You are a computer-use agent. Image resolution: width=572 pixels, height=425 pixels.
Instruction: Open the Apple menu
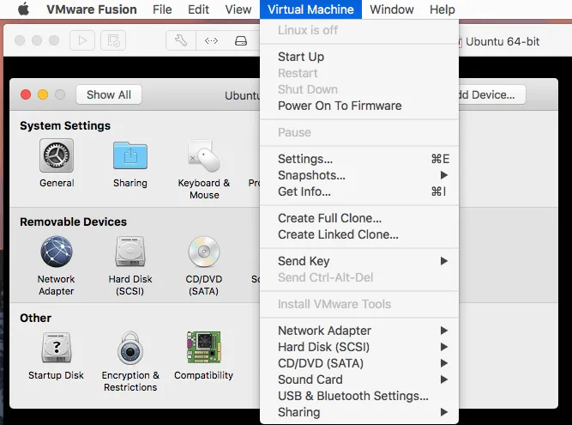pos(23,9)
